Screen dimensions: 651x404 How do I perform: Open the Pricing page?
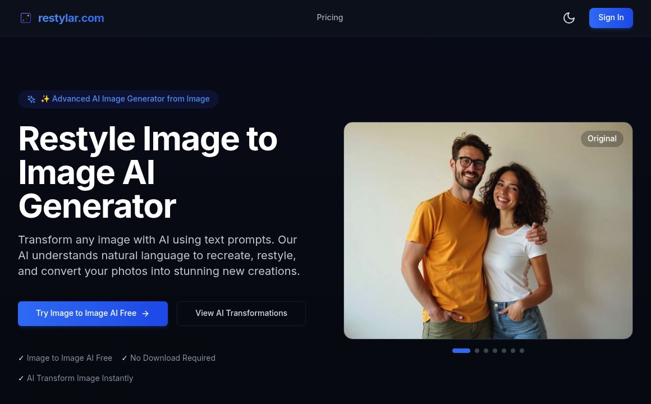click(x=329, y=17)
